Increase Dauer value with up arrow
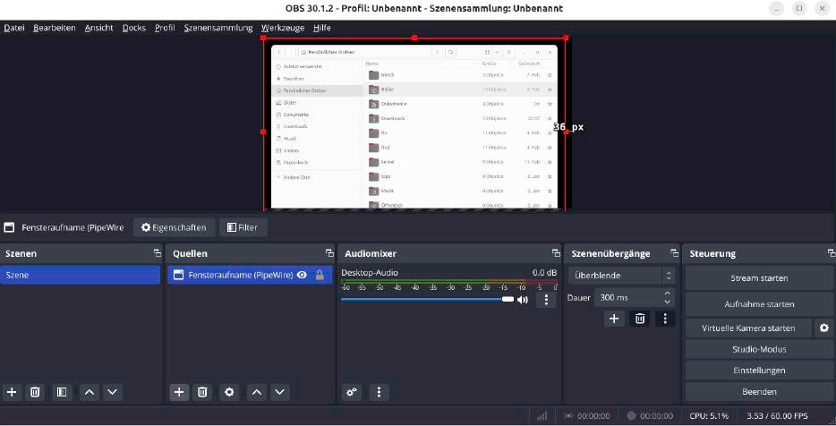This screenshot has width=836, height=426. point(668,294)
